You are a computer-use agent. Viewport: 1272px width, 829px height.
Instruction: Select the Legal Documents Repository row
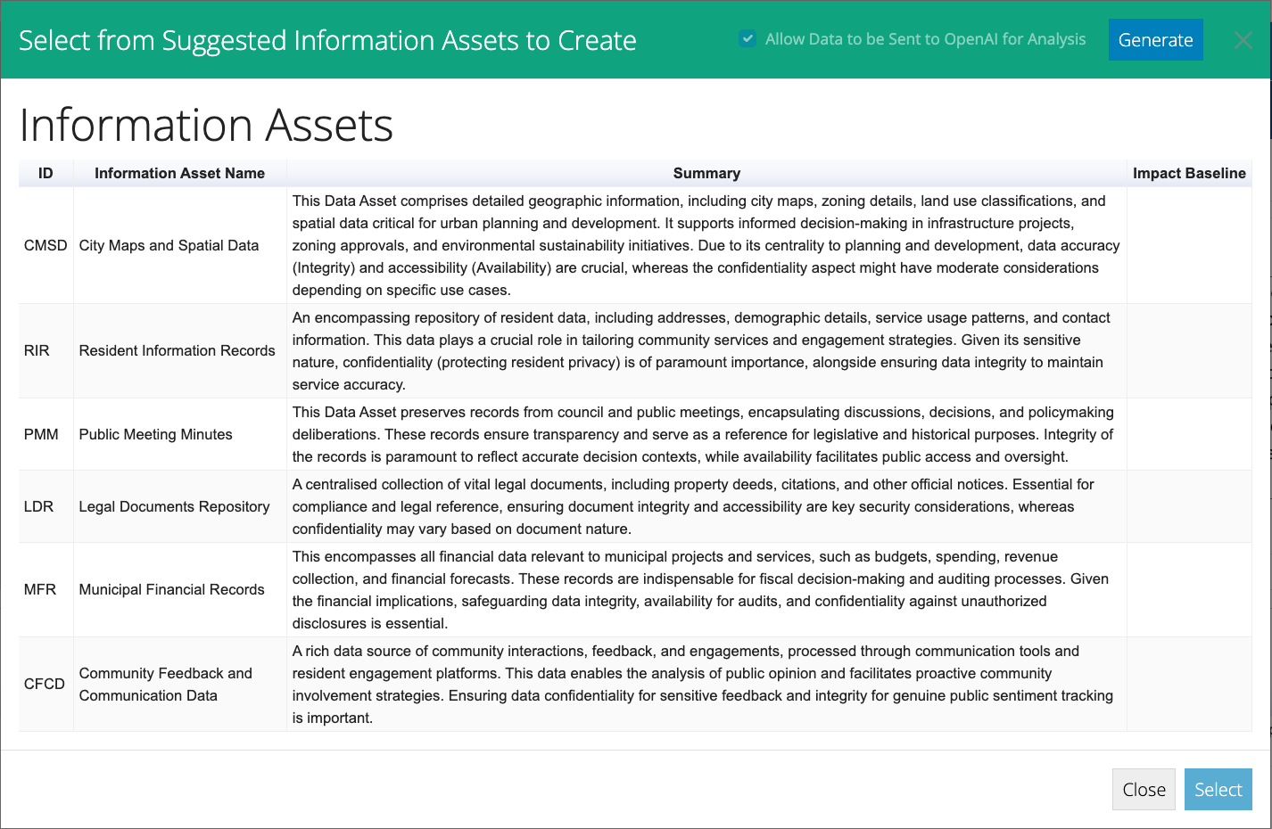coord(174,506)
